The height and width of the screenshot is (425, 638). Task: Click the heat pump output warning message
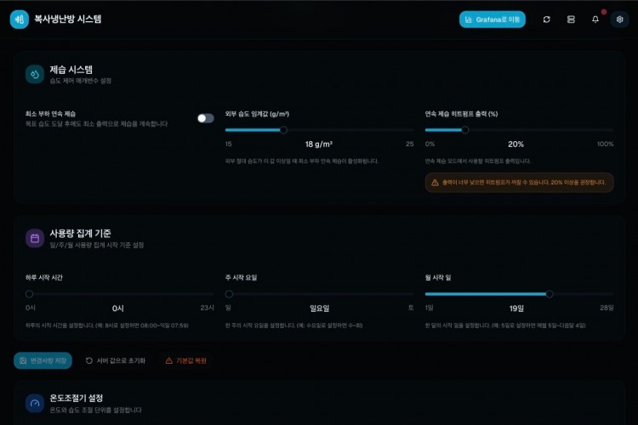click(519, 182)
